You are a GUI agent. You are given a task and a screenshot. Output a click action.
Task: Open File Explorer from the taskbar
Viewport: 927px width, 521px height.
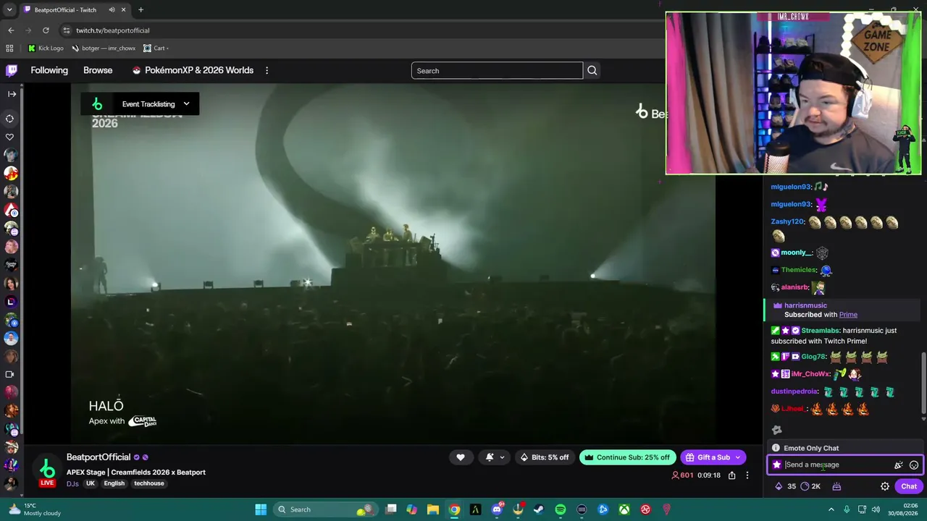[x=433, y=509]
